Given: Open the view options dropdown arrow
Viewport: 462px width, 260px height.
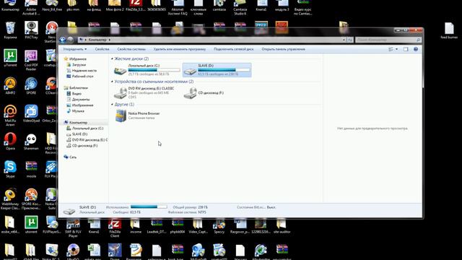Looking at the screenshot, I should tap(396, 49).
